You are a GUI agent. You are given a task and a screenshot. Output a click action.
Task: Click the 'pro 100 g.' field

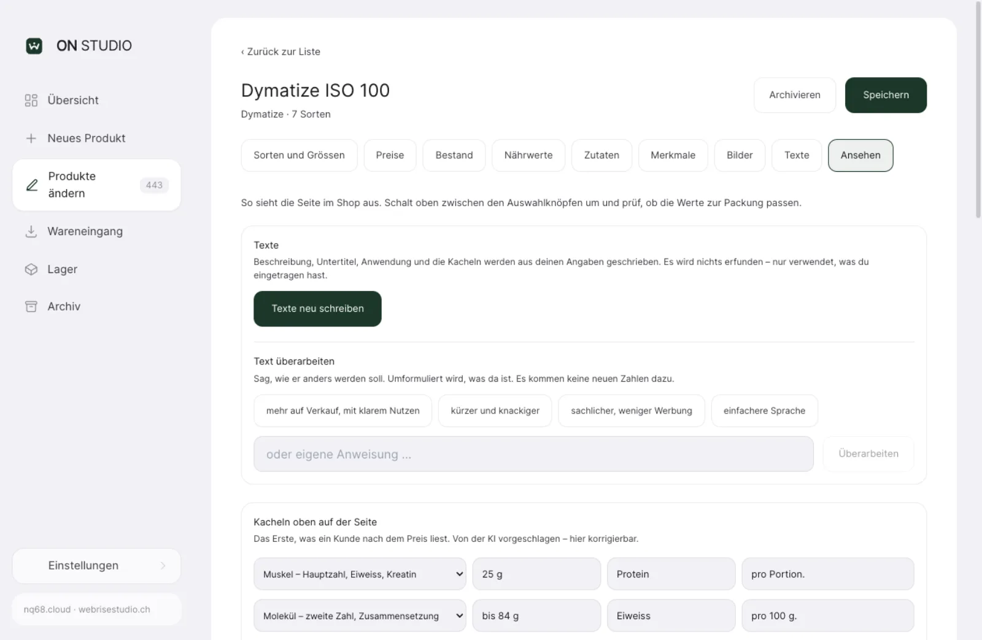click(x=828, y=615)
